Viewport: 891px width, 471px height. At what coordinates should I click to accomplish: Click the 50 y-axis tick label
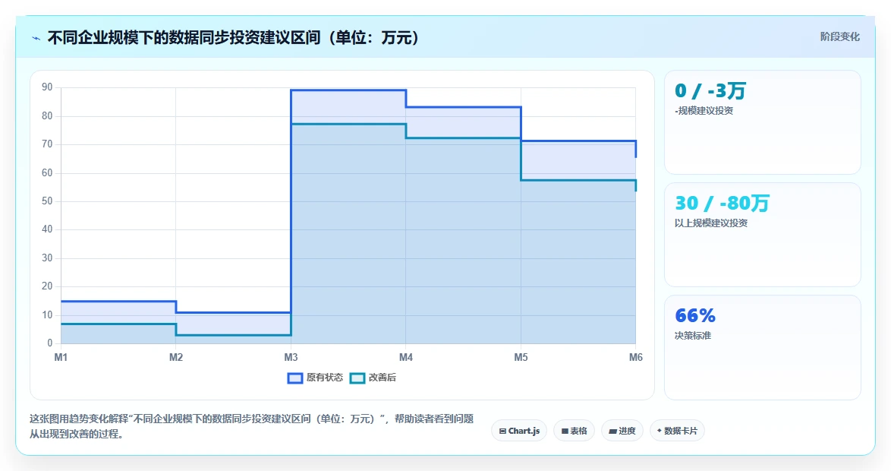pyautogui.click(x=47, y=201)
